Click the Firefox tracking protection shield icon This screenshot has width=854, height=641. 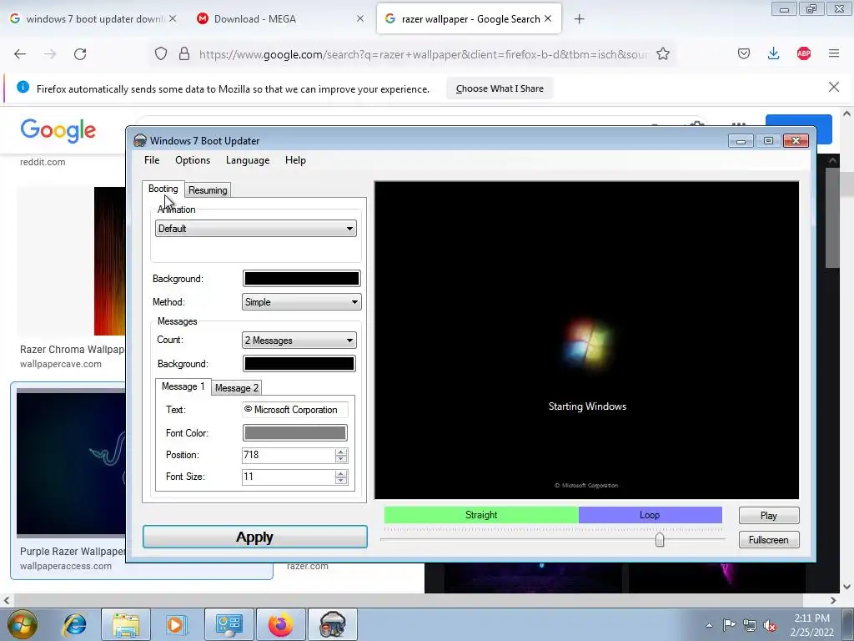pos(161,53)
